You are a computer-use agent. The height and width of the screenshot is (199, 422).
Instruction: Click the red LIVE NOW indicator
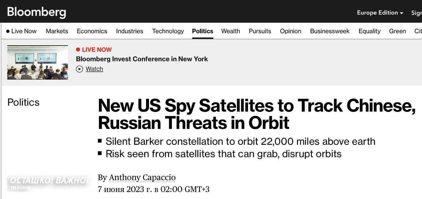pyautogui.click(x=94, y=50)
